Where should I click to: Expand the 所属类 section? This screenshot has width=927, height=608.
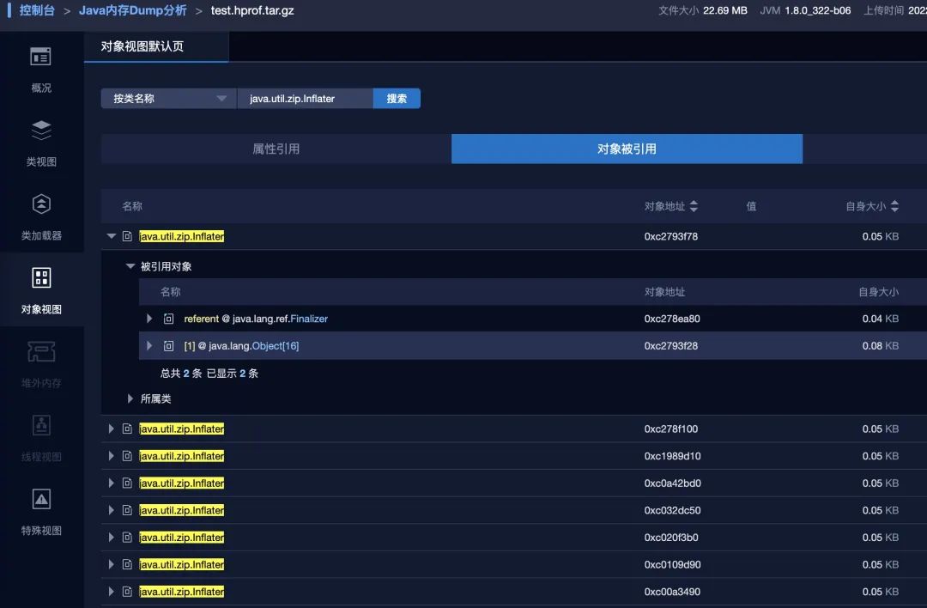tap(130, 398)
